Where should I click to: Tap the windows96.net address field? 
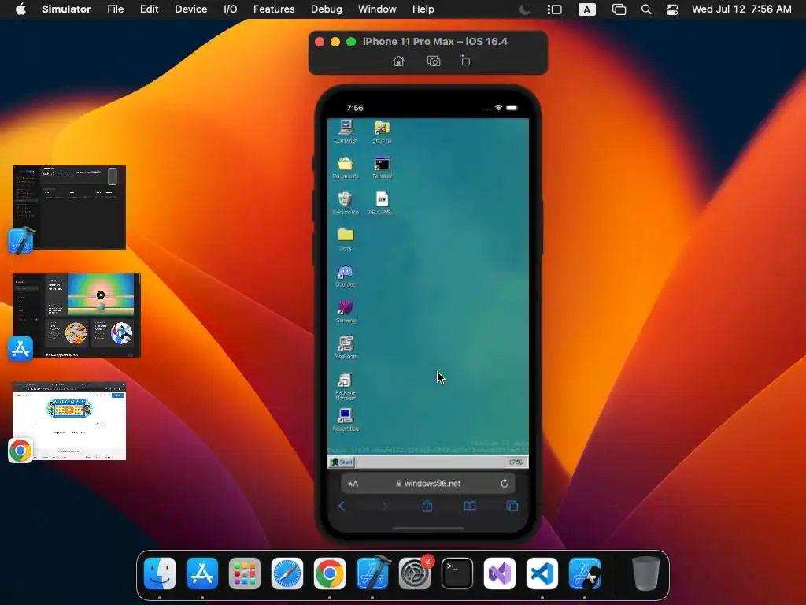(x=428, y=484)
